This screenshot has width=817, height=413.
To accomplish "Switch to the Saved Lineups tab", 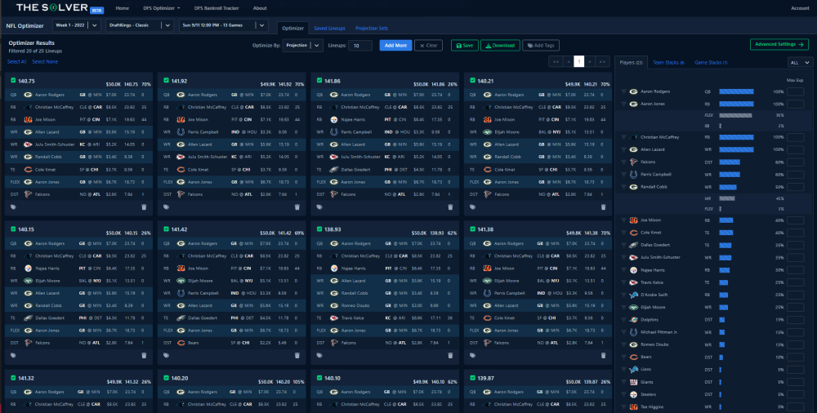I will point(329,28).
